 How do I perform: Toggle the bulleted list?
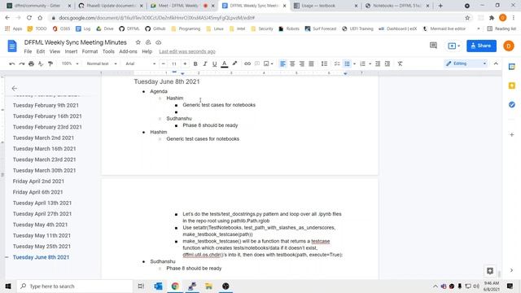pos(348,63)
